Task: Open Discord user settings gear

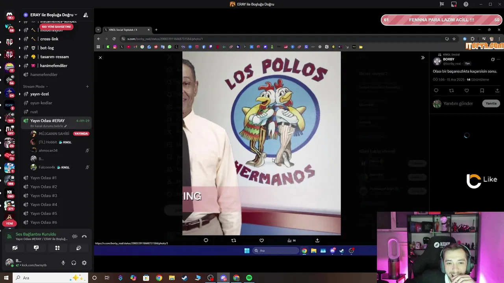Action: pos(84,263)
